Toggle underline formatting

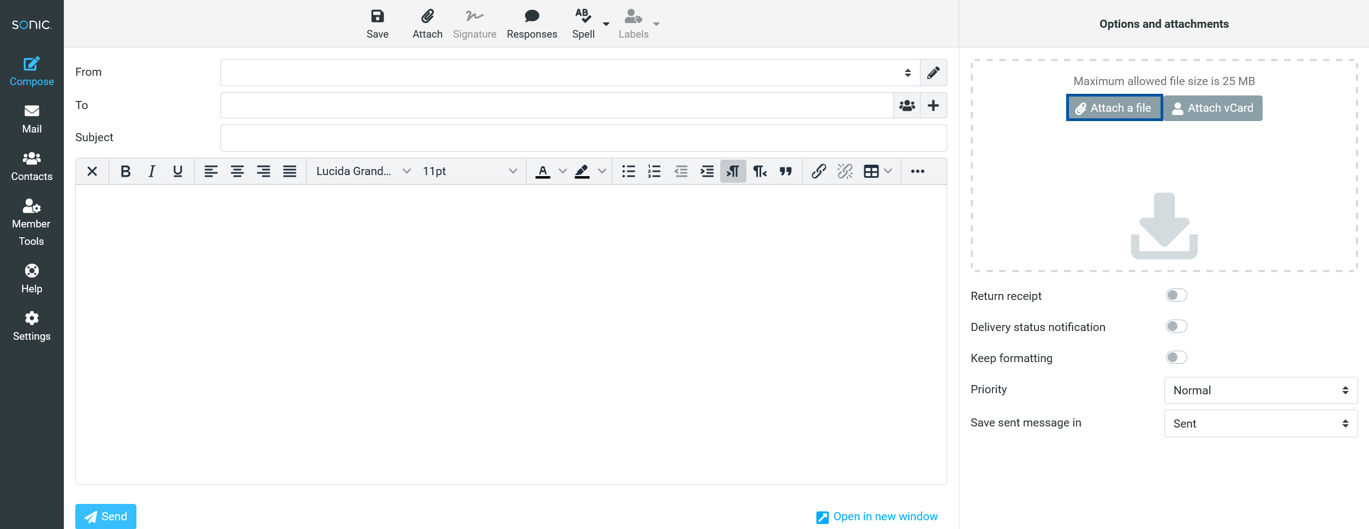click(178, 171)
